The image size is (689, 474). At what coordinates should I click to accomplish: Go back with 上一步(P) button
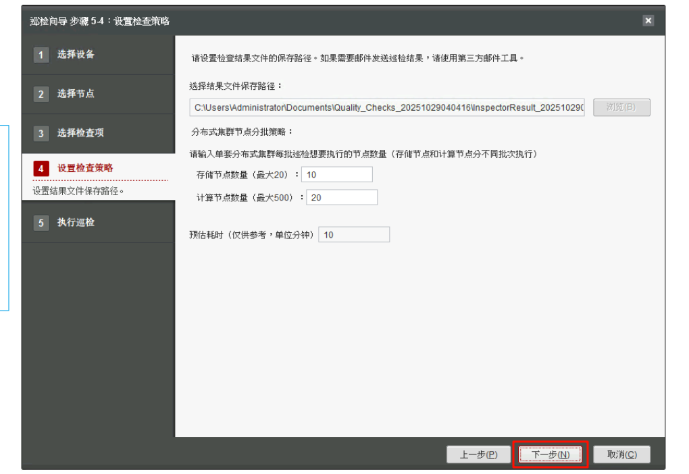coord(478,454)
